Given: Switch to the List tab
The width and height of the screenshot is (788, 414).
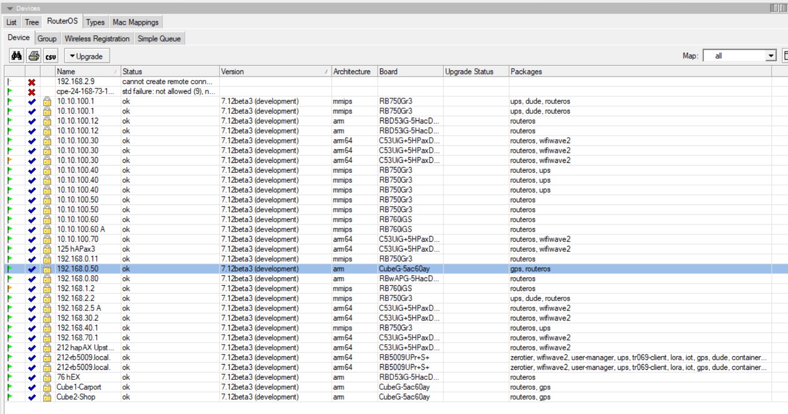Looking at the screenshot, I should (12, 22).
